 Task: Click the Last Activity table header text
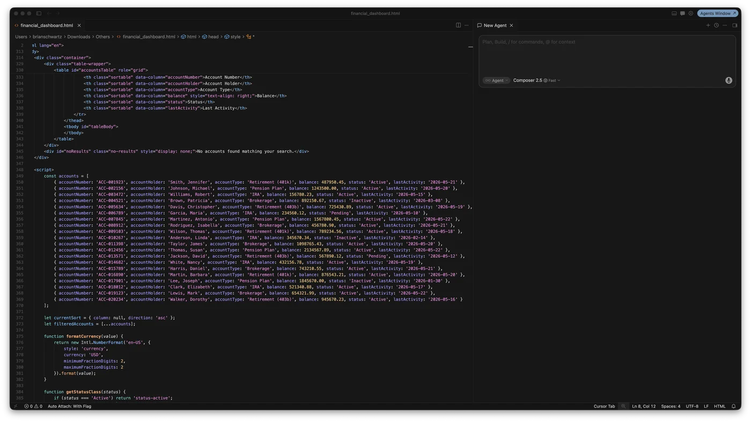(x=218, y=108)
